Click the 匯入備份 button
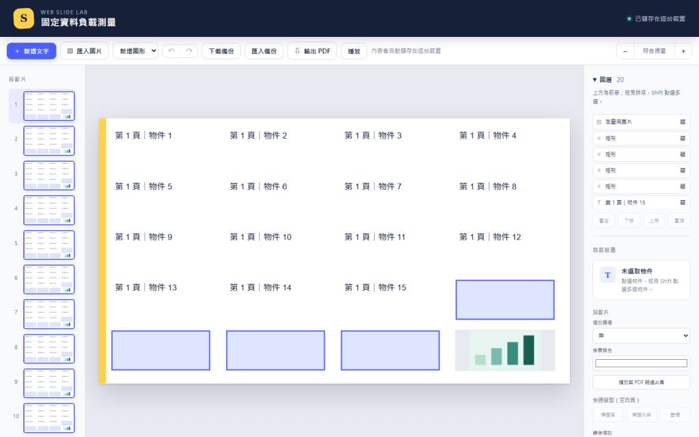The height and width of the screenshot is (437, 699). point(264,51)
